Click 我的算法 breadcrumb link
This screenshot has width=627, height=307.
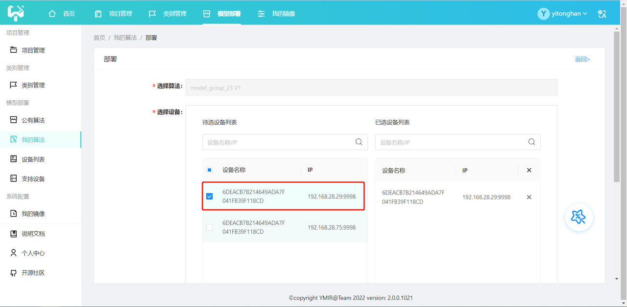pyautogui.click(x=125, y=38)
